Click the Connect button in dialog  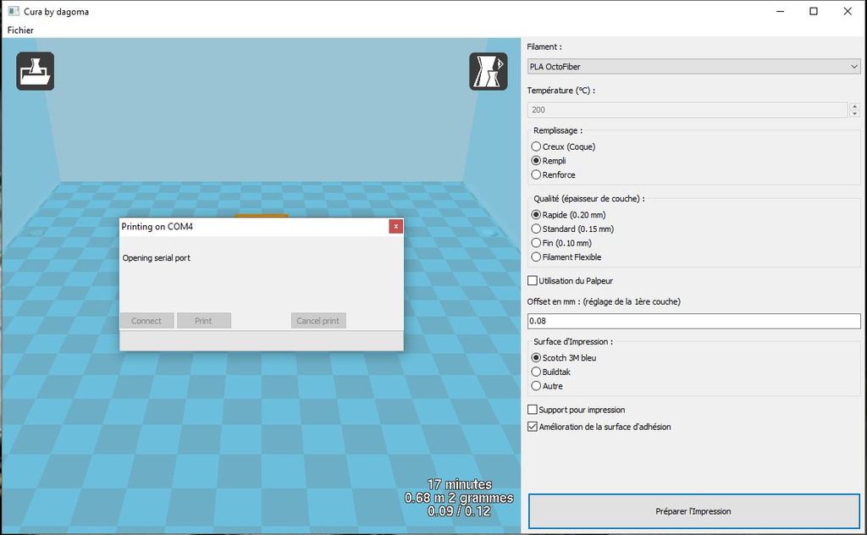point(146,321)
